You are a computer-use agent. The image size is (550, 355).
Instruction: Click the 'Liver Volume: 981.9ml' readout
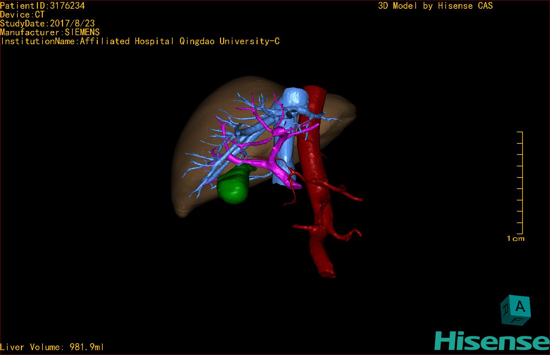52,347
